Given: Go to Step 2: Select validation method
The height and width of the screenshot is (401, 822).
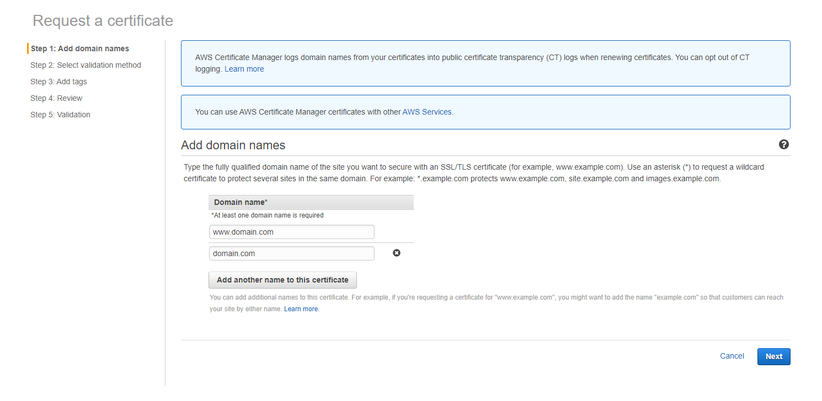Looking at the screenshot, I should tap(86, 65).
